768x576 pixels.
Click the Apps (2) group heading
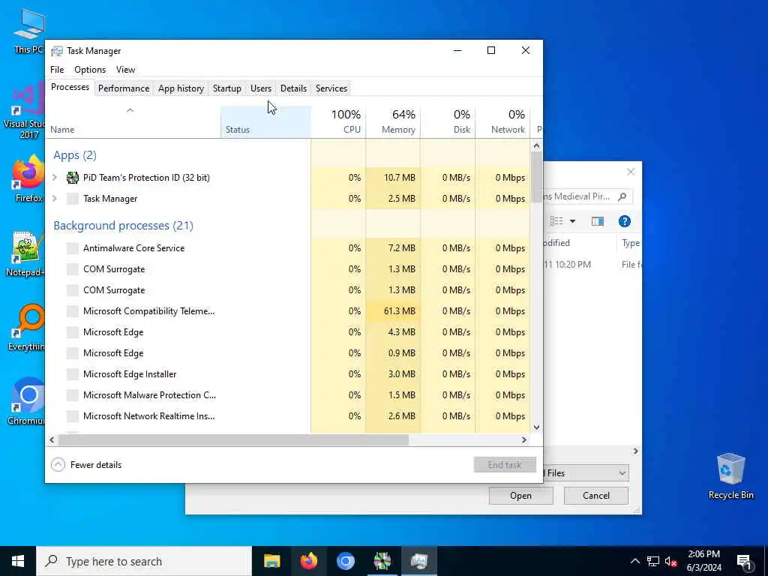(x=75, y=155)
